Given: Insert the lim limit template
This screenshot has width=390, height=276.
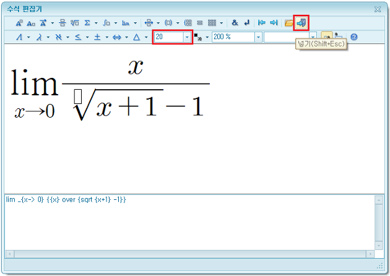Looking at the screenshot, I should click(x=126, y=23).
